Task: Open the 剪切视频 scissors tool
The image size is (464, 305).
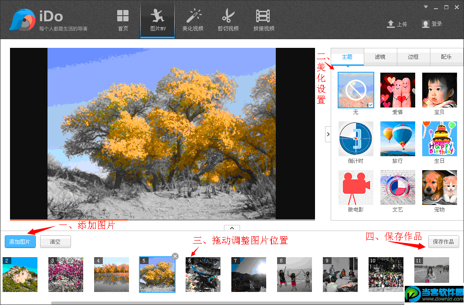Action: pos(228,20)
